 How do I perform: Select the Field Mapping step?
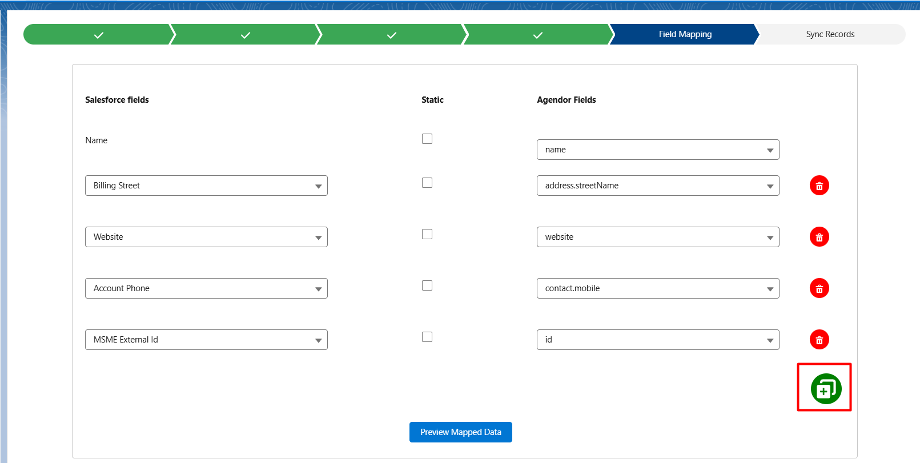685,34
